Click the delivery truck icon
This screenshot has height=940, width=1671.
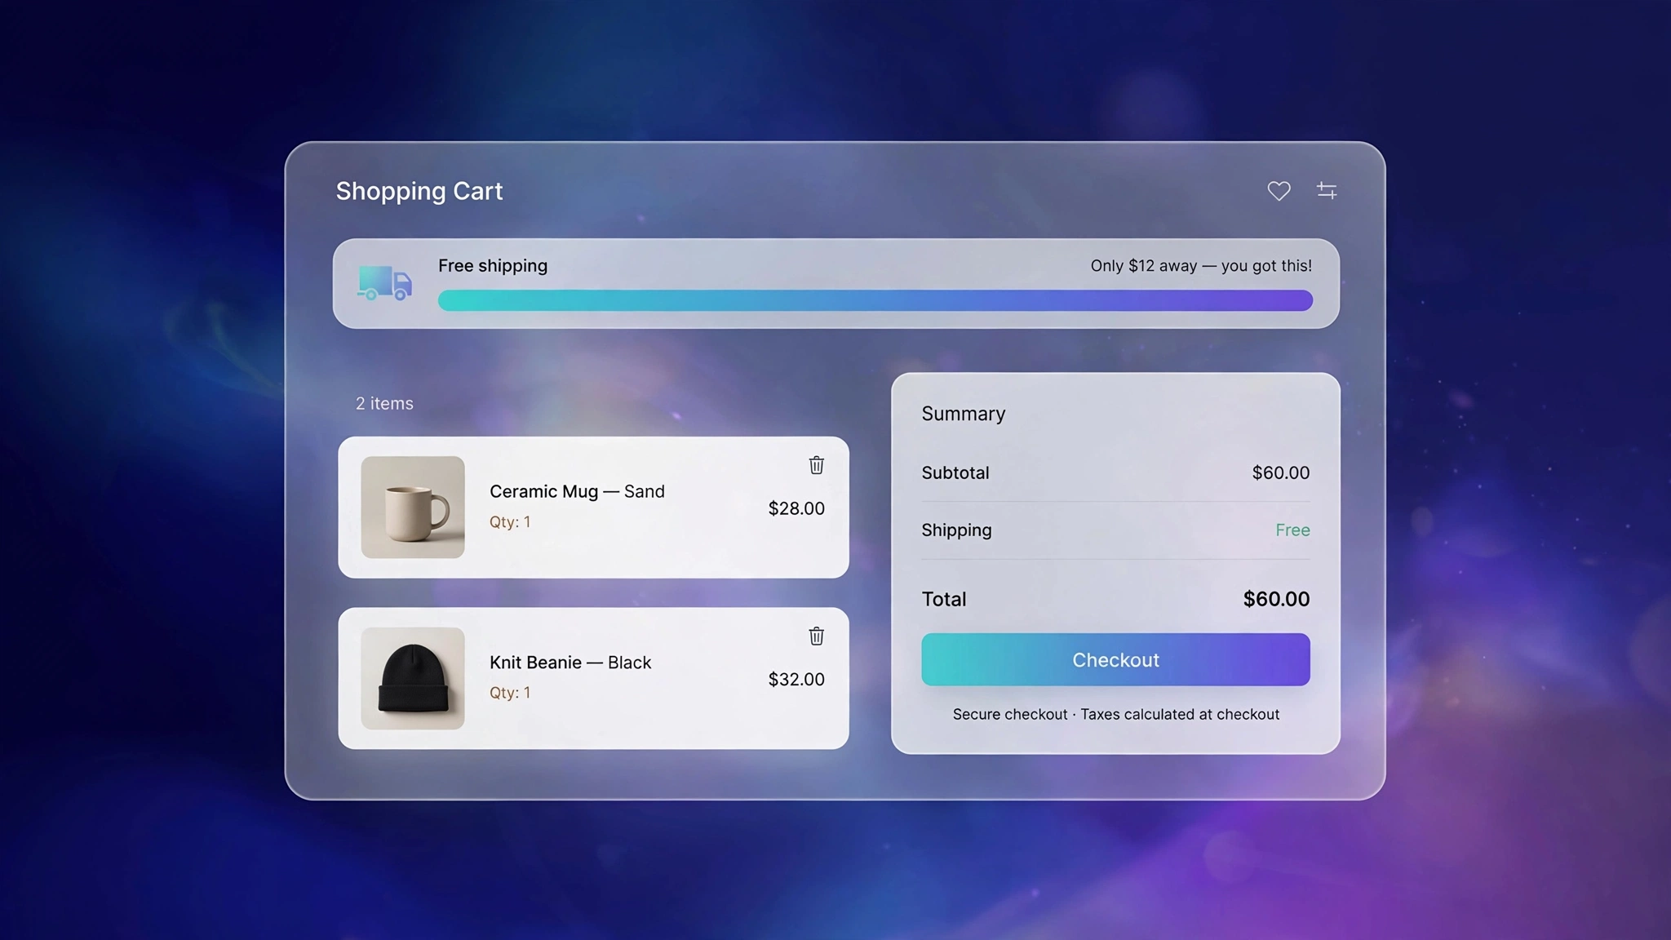click(384, 283)
